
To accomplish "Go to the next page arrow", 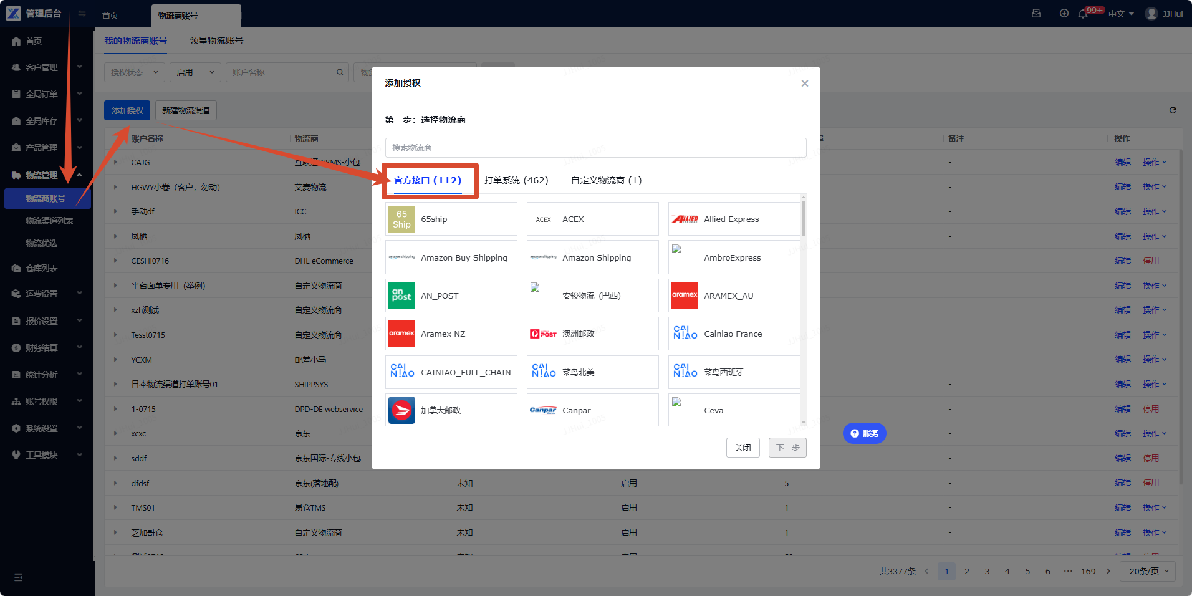I will click(1108, 571).
